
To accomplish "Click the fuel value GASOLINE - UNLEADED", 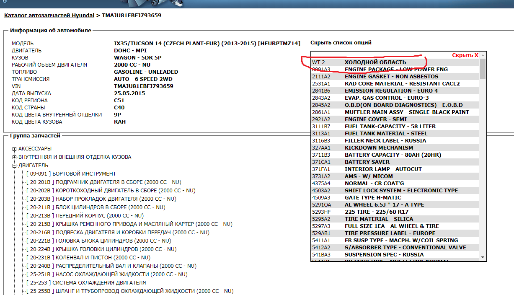I will pyautogui.click(x=146, y=72).
